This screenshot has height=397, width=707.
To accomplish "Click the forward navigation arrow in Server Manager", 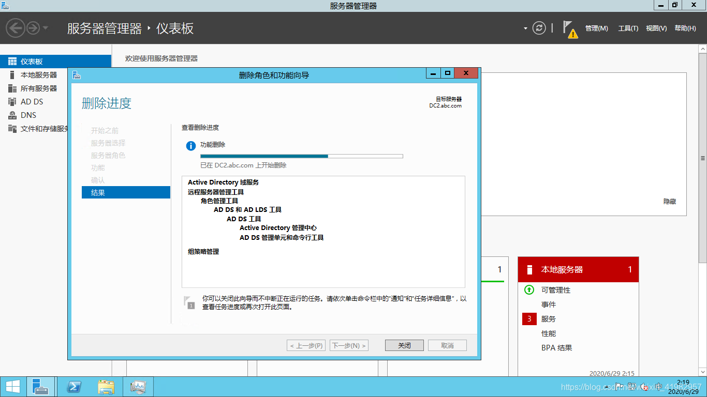I will click(x=33, y=28).
